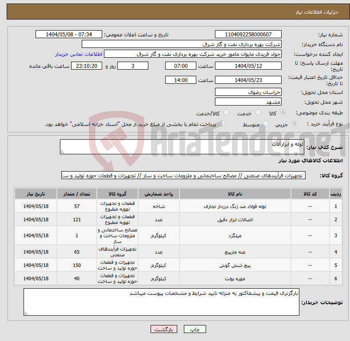Click the واحد شمارش column header
Image resolution: width=350 pixels, height=341 pixels.
(x=159, y=194)
